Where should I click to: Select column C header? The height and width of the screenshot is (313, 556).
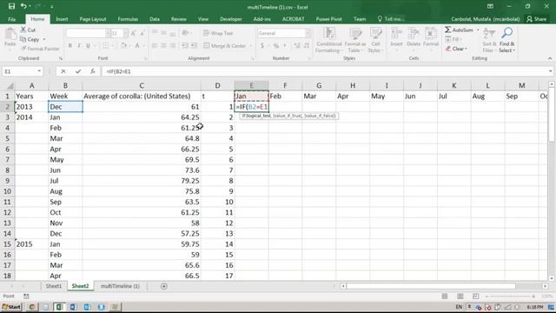tap(142, 85)
